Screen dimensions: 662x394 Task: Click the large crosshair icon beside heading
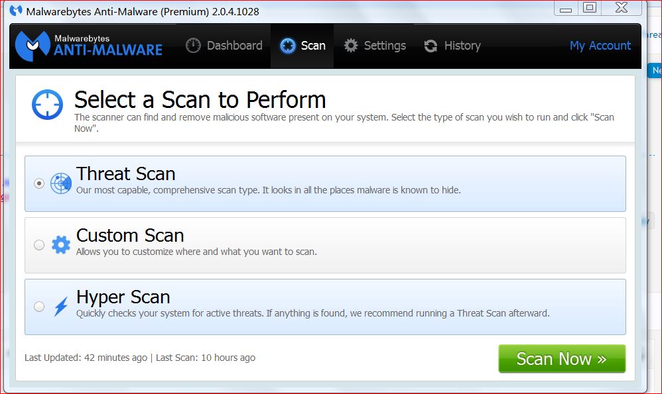point(47,105)
